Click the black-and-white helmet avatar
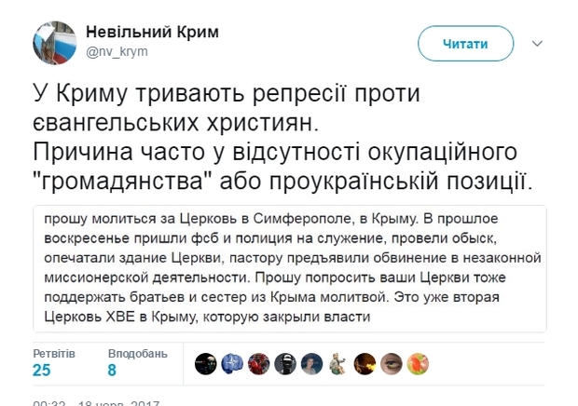The image size is (578, 406). 286,361
